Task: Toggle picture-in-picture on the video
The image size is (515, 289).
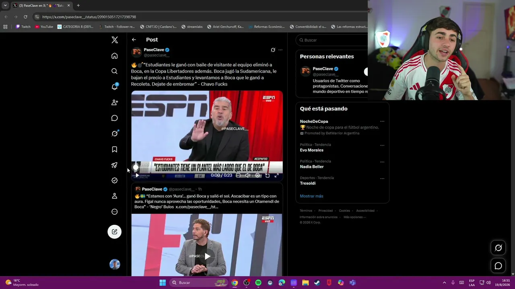Action: click(x=267, y=175)
